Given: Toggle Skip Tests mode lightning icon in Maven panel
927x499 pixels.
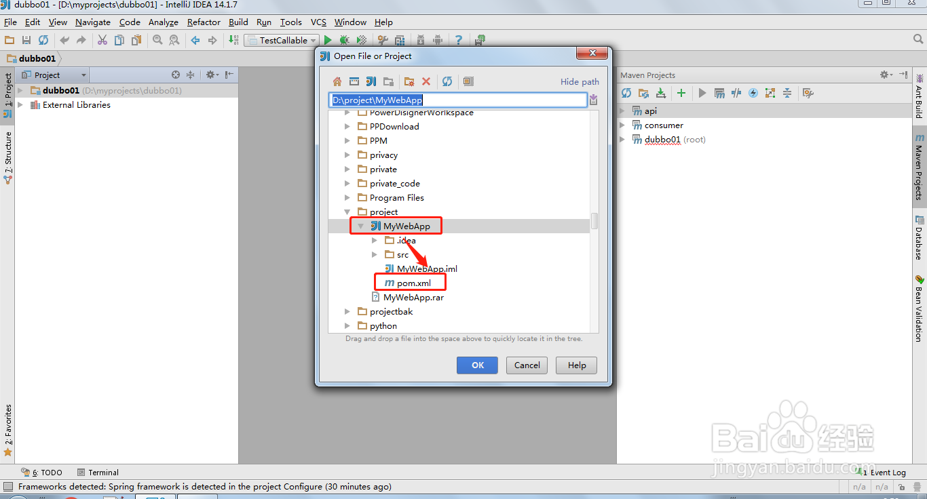Looking at the screenshot, I should (x=753, y=93).
